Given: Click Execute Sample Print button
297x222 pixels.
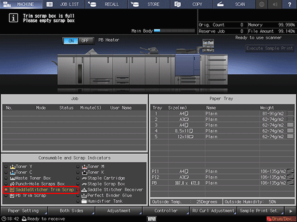Looking at the screenshot, I should point(269,48).
